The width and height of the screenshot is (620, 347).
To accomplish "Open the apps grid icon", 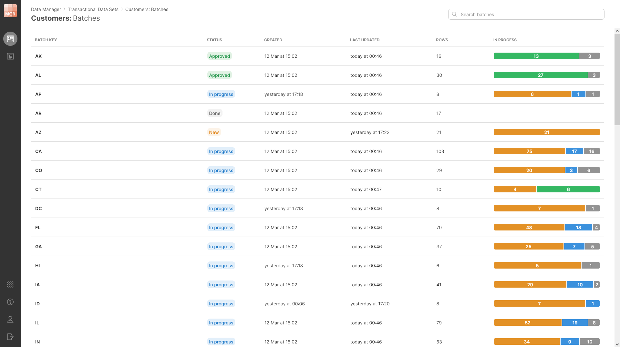I will (x=10, y=284).
